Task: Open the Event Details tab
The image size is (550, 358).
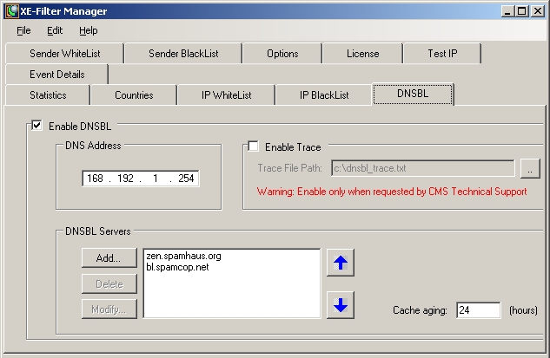Action: tap(56, 75)
